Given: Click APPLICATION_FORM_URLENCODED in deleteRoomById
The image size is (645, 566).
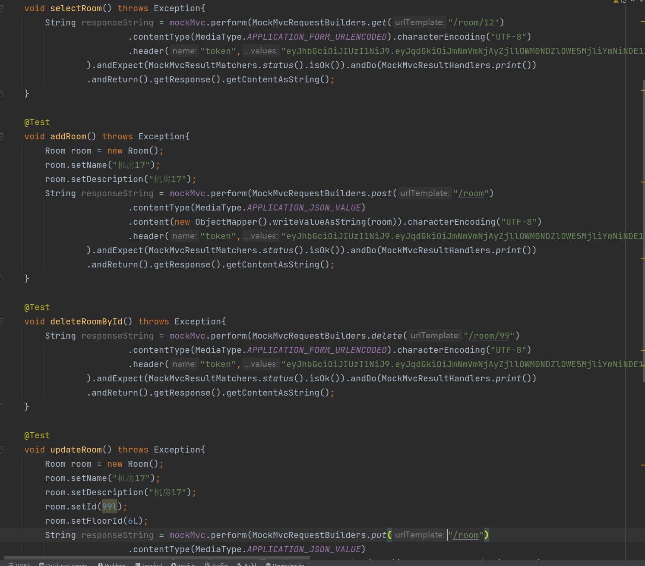Looking at the screenshot, I should (x=317, y=350).
